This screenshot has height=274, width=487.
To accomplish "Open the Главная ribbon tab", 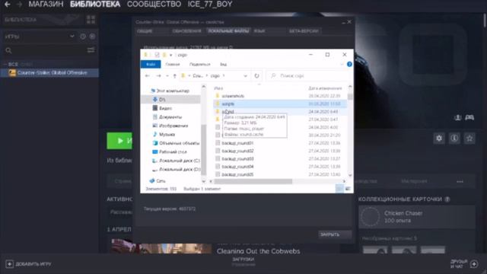I will 173,64.
